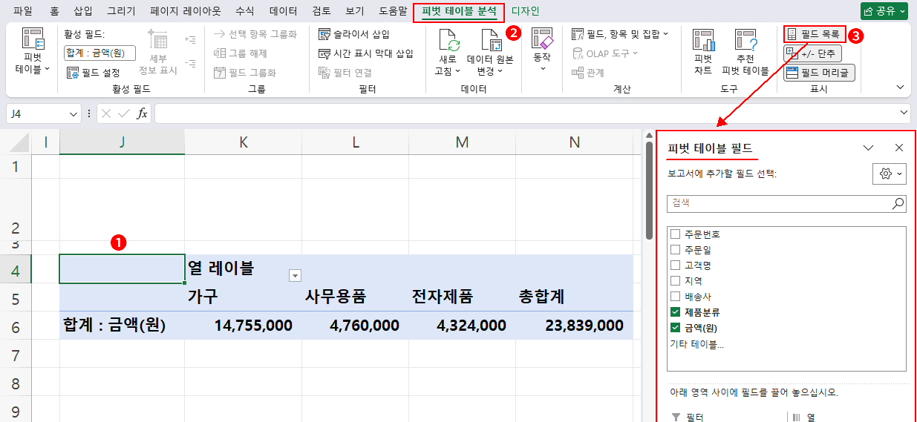Collapse the ribbon with the chevron
The width and height of the screenshot is (917, 422).
pos(901,88)
